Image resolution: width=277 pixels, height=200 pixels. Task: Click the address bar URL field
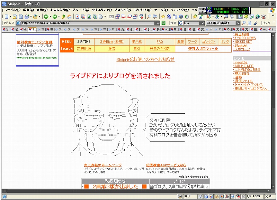pyautogui.click(x=88, y=23)
